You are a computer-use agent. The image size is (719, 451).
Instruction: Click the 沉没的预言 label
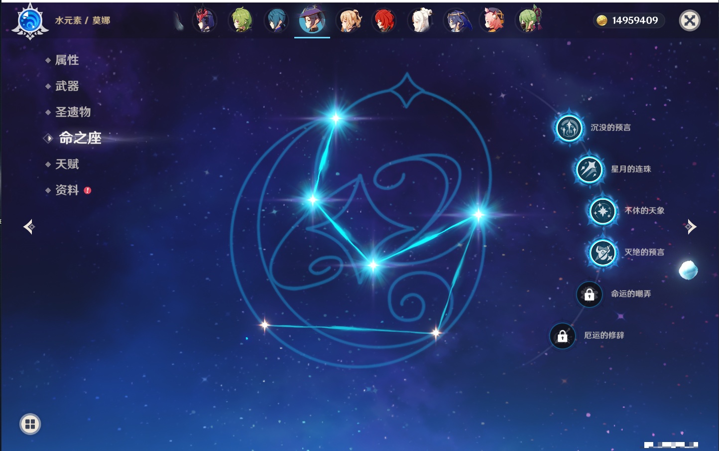click(610, 128)
